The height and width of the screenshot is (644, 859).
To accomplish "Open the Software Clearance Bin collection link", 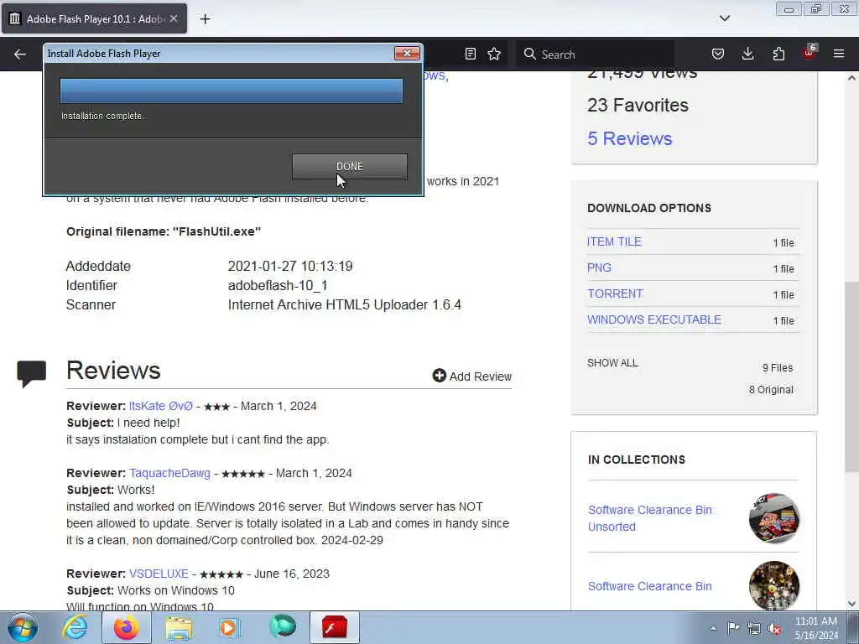I will (650, 586).
